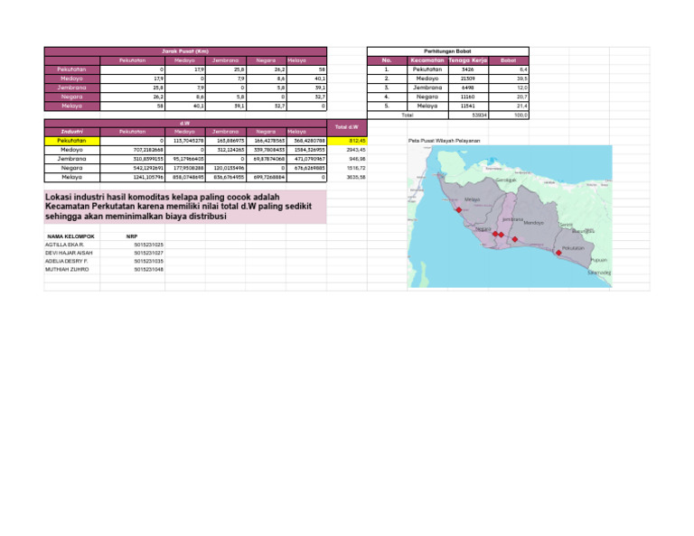Select the Tenaga Kerja value 11160
This screenshot has height=536, width=694.
pyautogui.click(x=468, y=97)
